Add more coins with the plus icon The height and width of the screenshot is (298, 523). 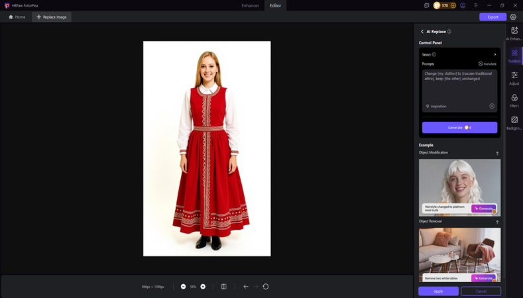[x=453, y=5]
